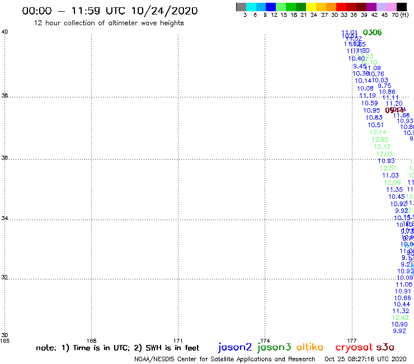Click the wave height value 9.75
414x364 pixels.
[384, 86]
